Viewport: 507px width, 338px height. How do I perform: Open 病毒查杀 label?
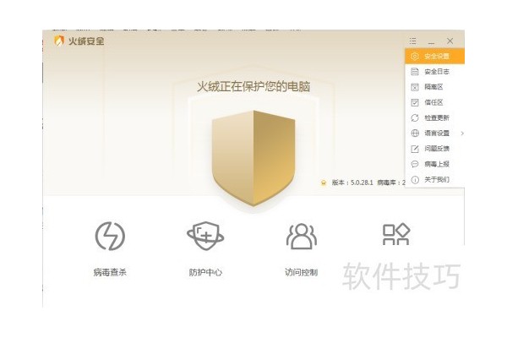pyautogui.click(x=110, y=272)
